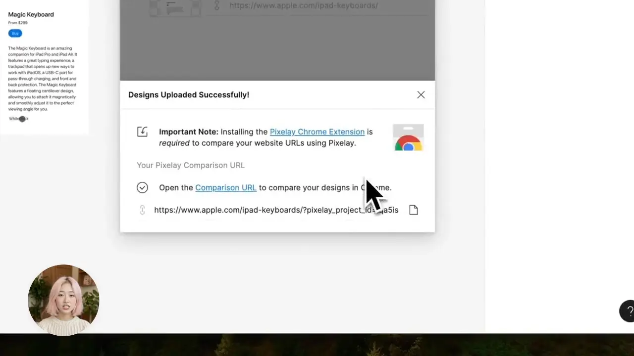Click the dimmed design thumbnail above dialog
This screenshot has width=634, height=356.
click(175, 7)
